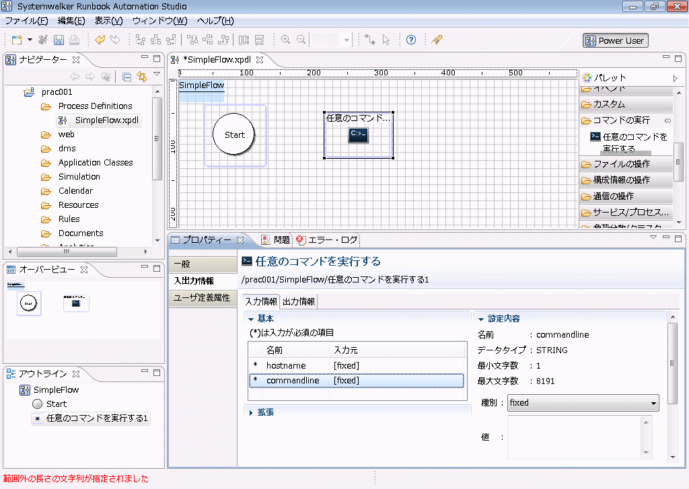Click the Save toolbar icon
The height and width of the screenshot is (489, 689).
point(59,40)
